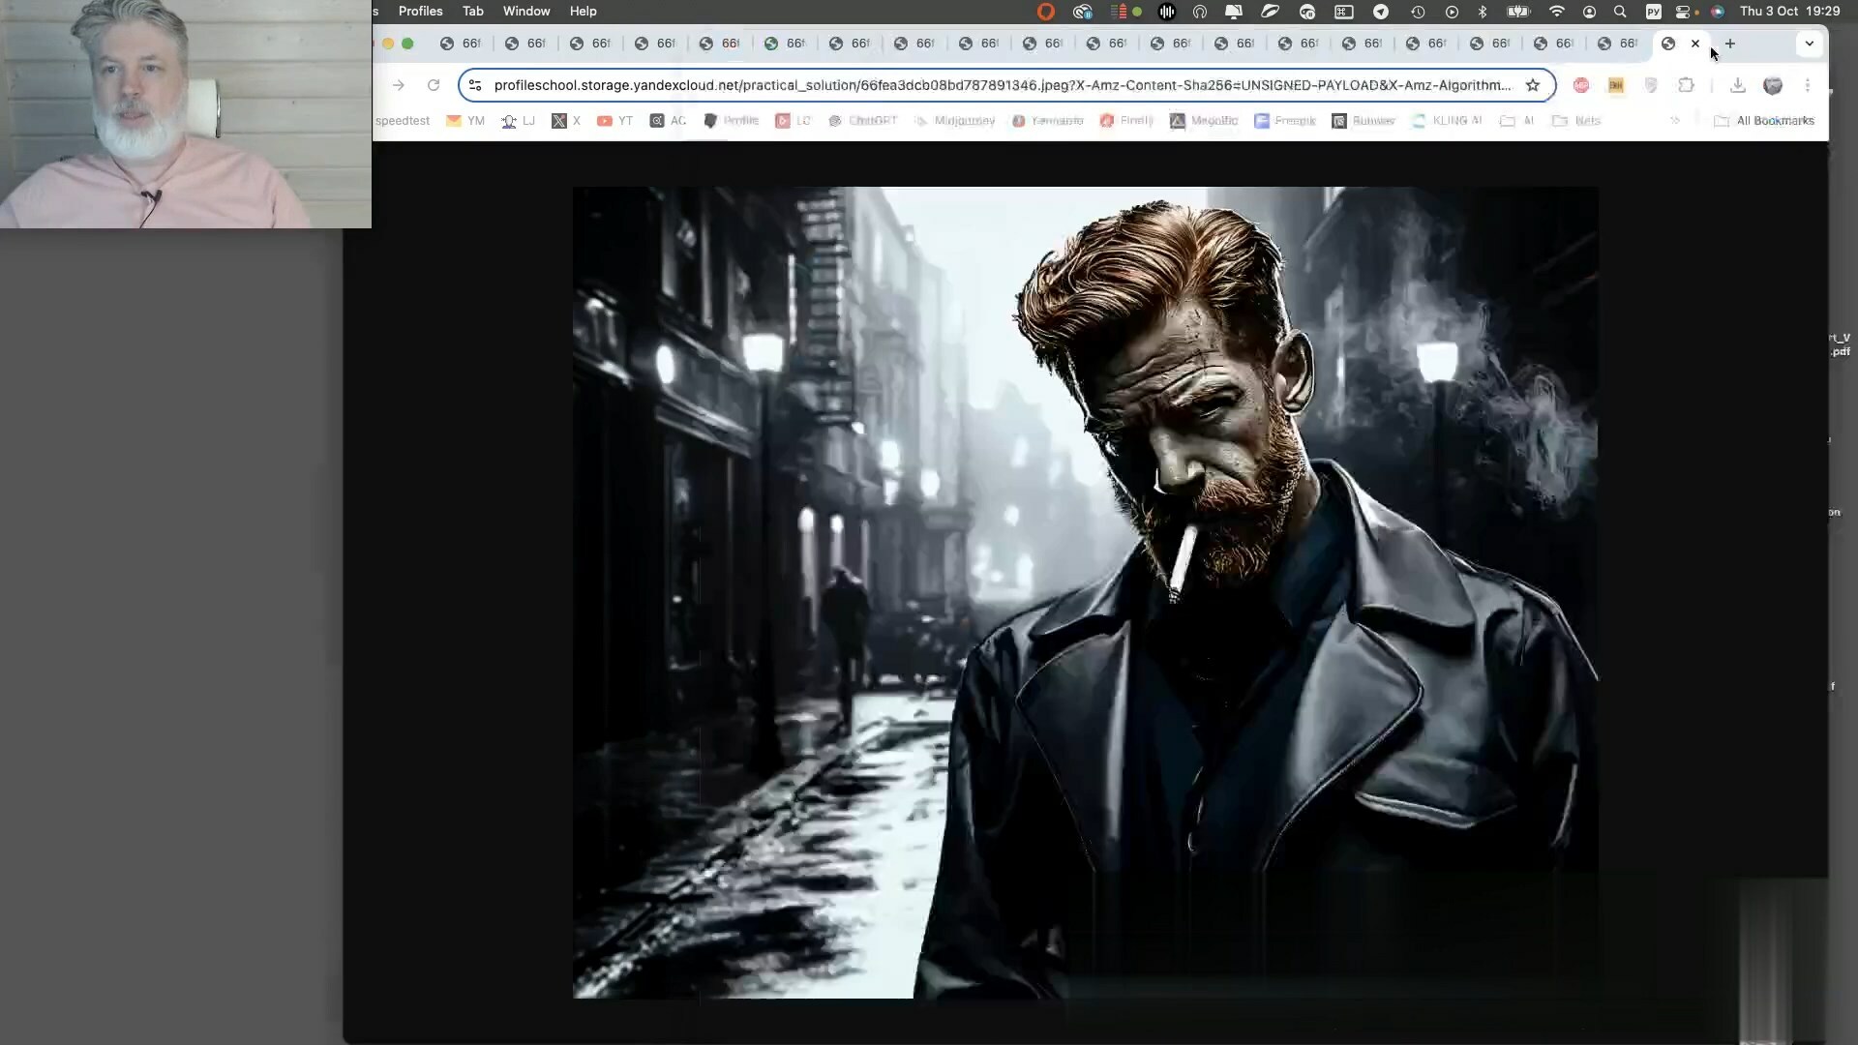
Task: Open the Bluetooth status menu
Action: [x=1483, y=12]
